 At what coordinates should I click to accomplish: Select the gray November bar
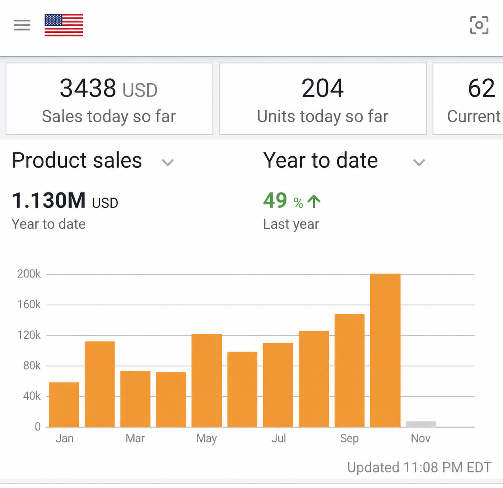421,424
